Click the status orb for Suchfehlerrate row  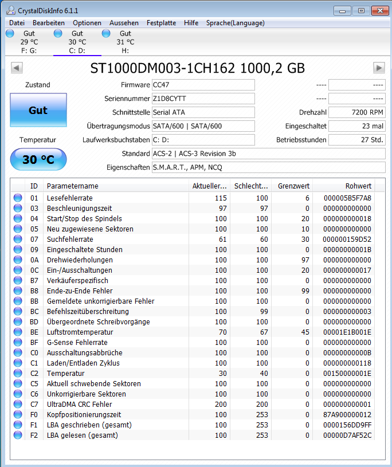coord(18,239)
